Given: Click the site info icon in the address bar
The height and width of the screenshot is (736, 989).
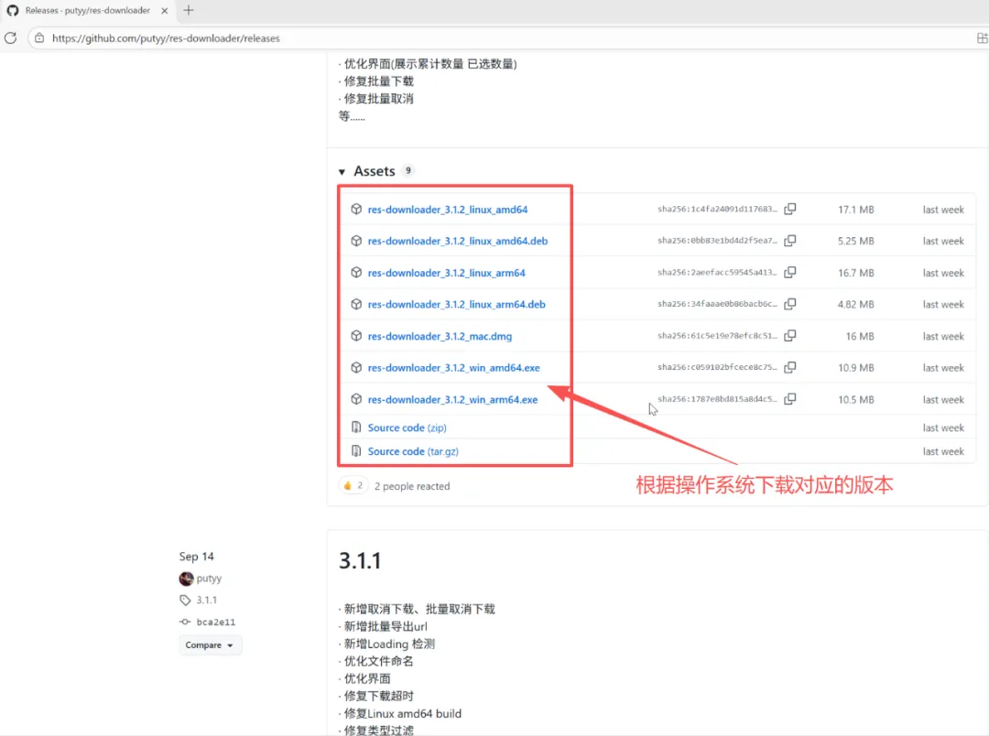Looking at the screenshot, I should (39, 38).
